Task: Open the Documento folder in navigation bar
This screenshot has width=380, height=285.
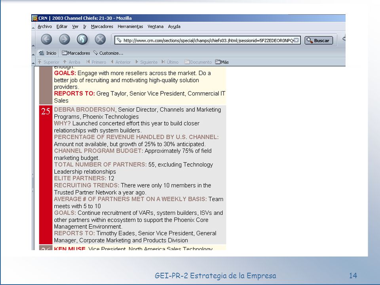Action: click(x=198, y=62)
